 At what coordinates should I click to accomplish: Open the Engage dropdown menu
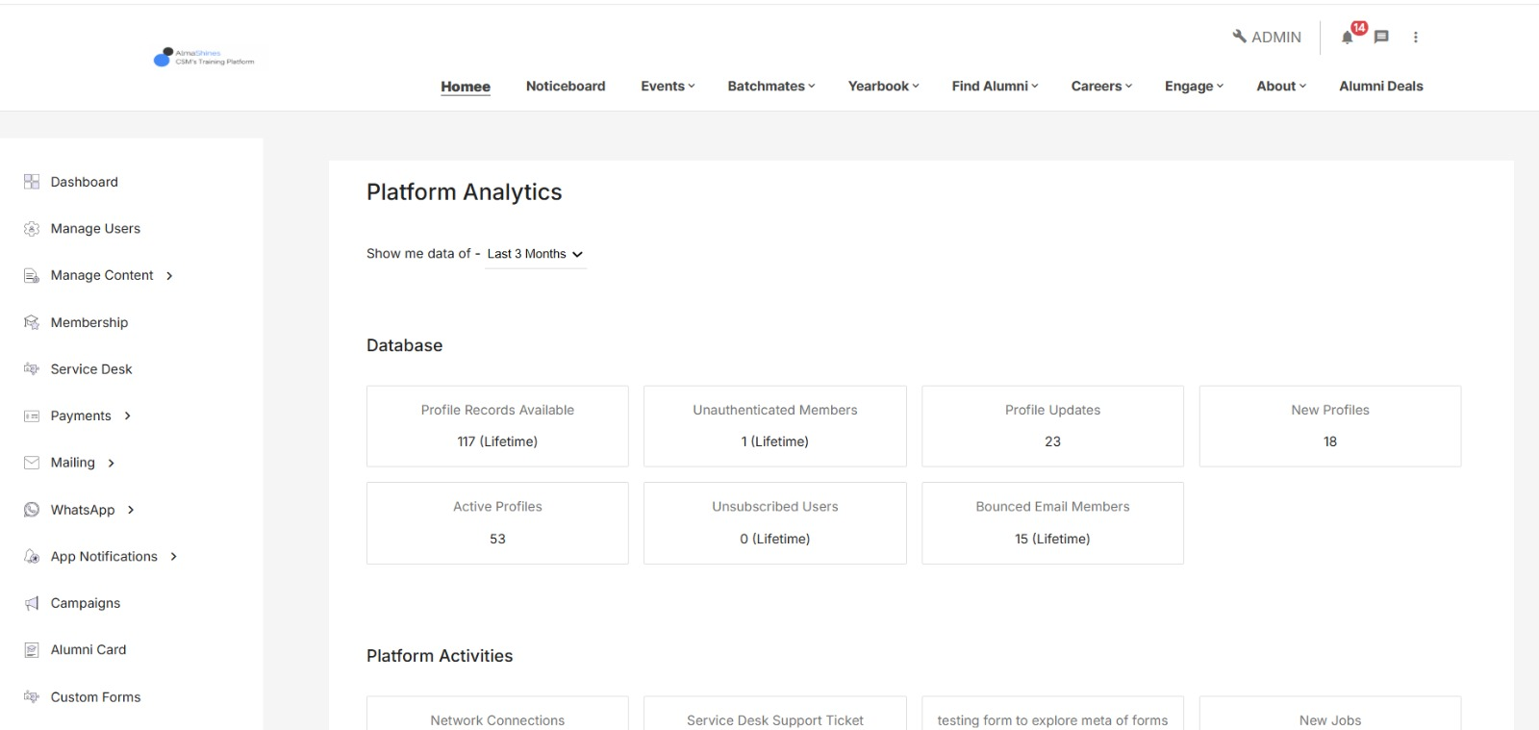[x=1194, y=86]
